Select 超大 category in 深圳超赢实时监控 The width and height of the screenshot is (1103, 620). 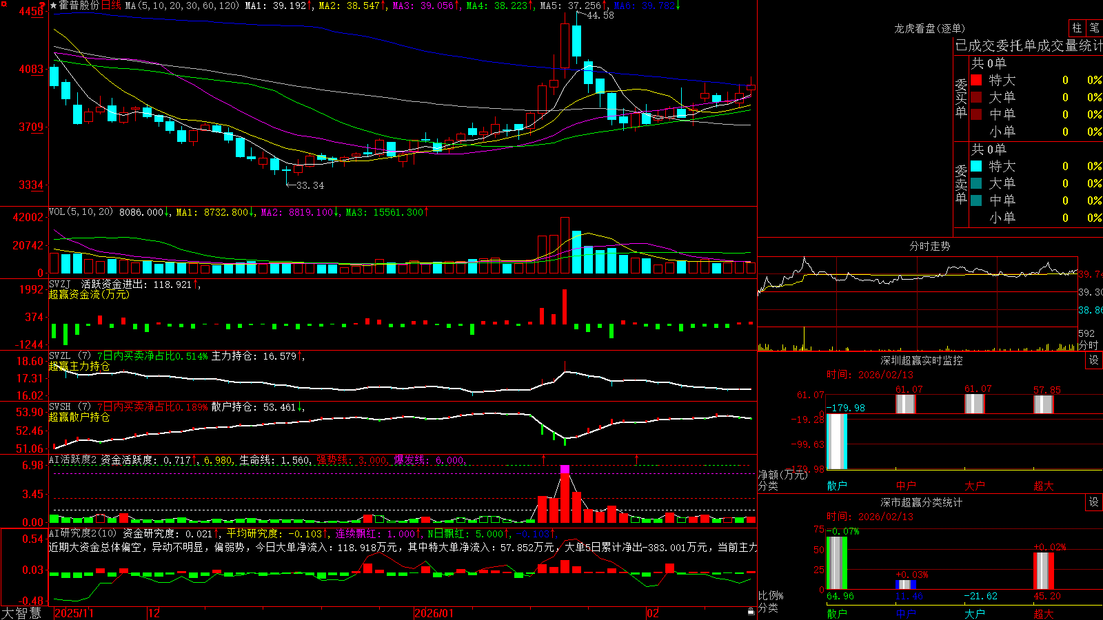click(x=1044, y=486)
